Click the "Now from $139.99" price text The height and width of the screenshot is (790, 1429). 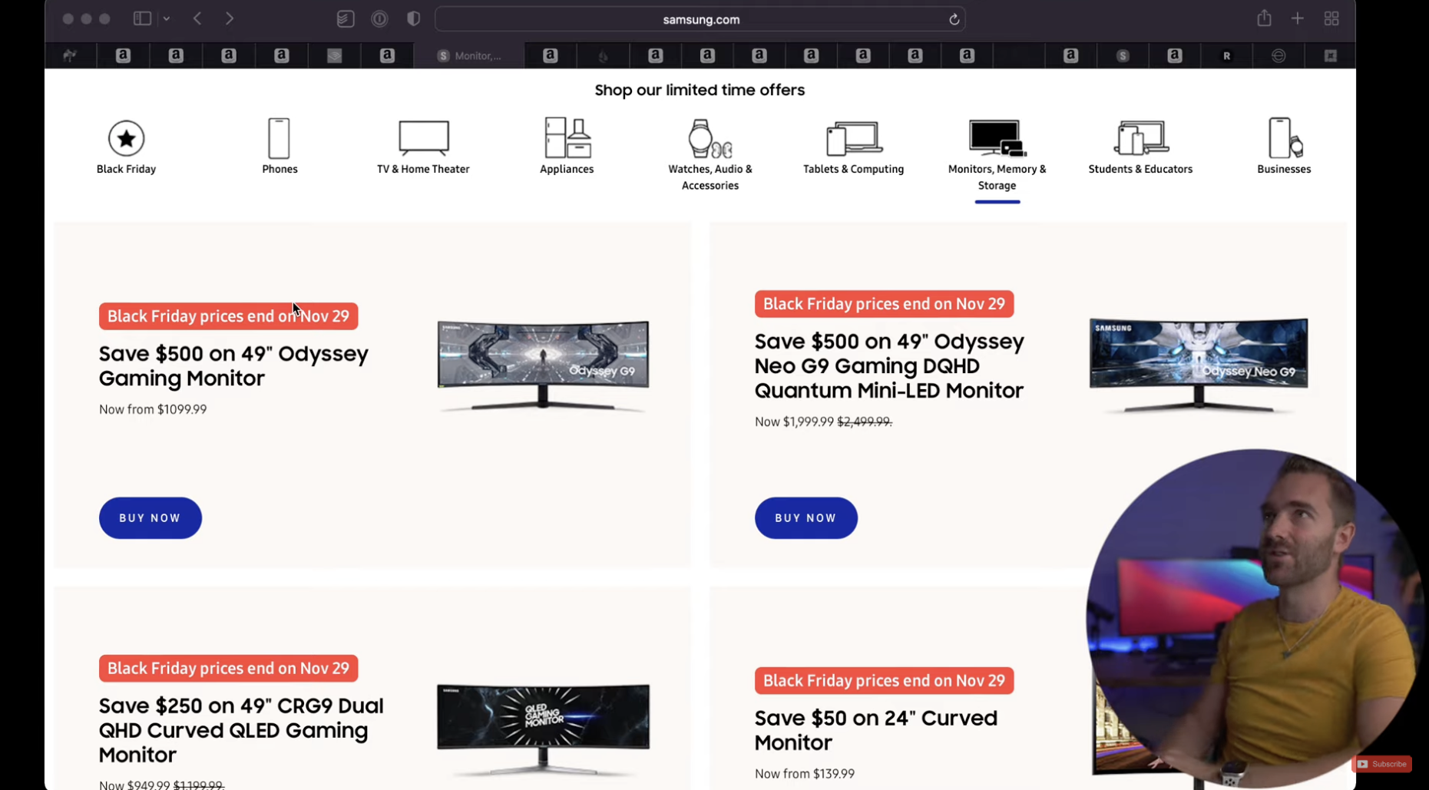coord(805,774)
